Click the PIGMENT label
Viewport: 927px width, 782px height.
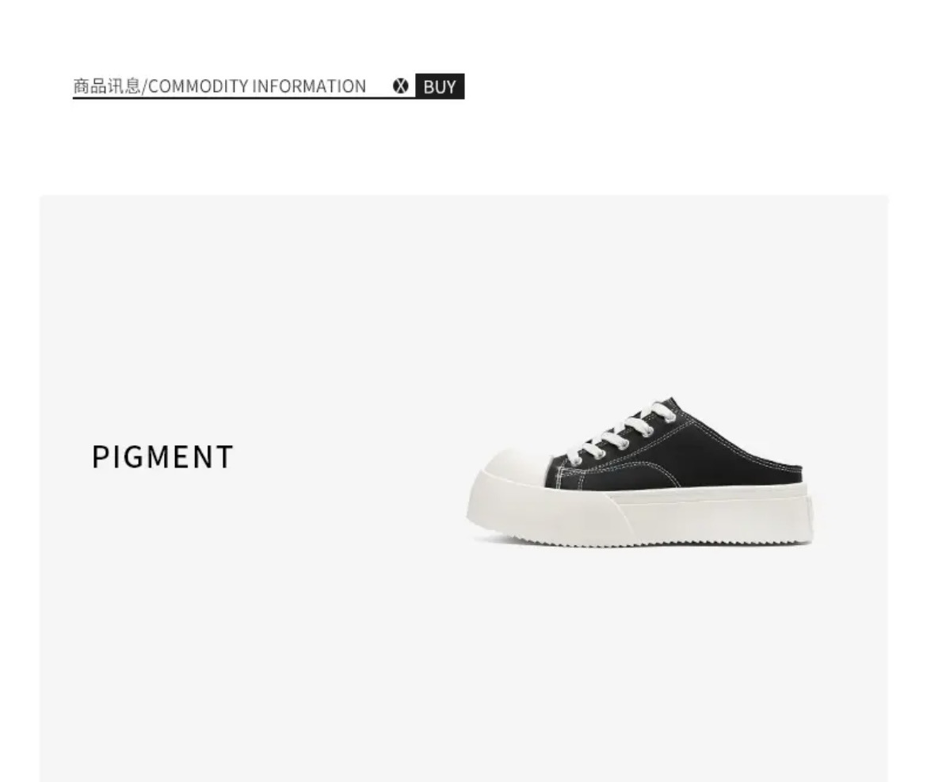(163, 457)
